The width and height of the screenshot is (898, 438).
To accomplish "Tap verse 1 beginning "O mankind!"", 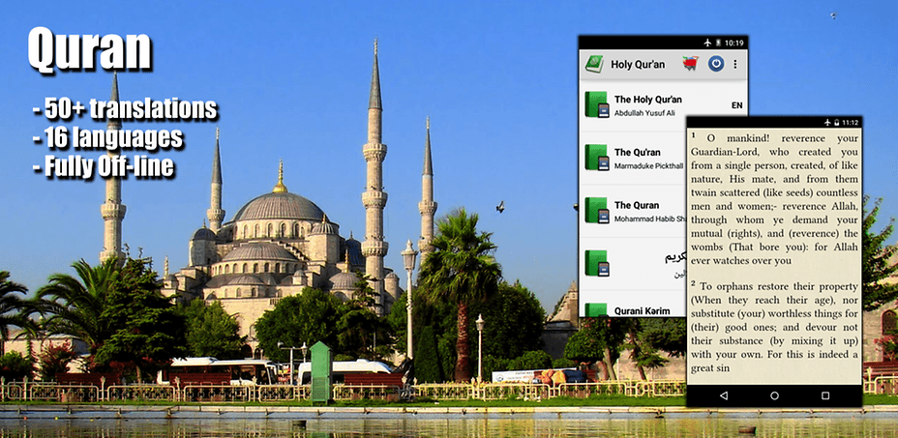I will [x=774, y=198].
